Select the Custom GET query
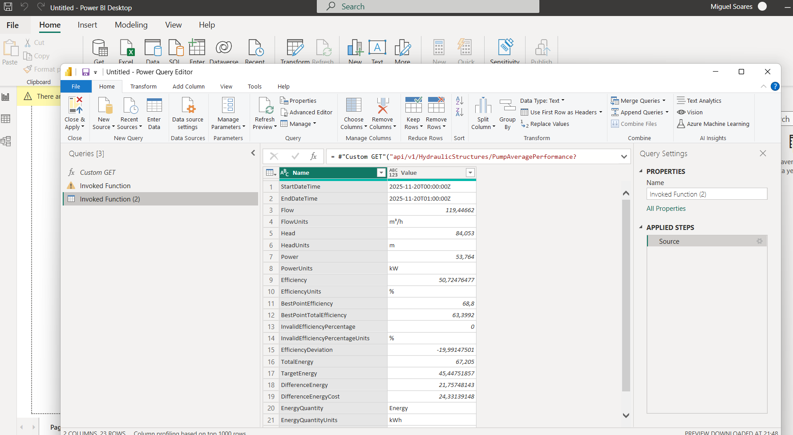Viewport: 793px width, 435px height. coord(97,173)
